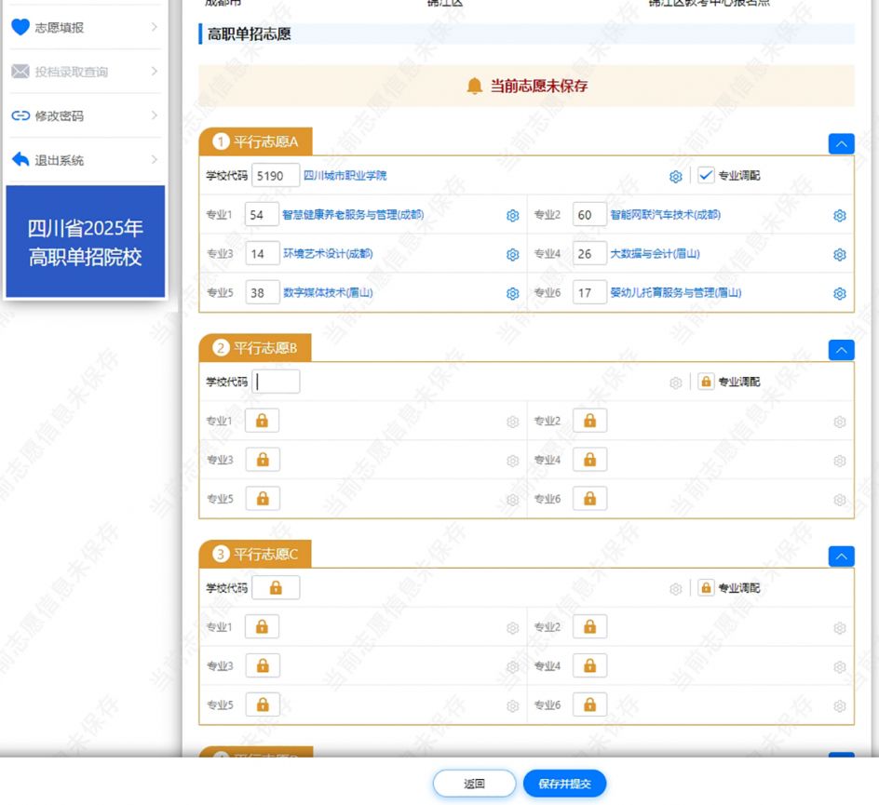Screen dimensions: 879x805
Task: Collapse the 平行志愿C section
Action: click(x=841, y=557)
